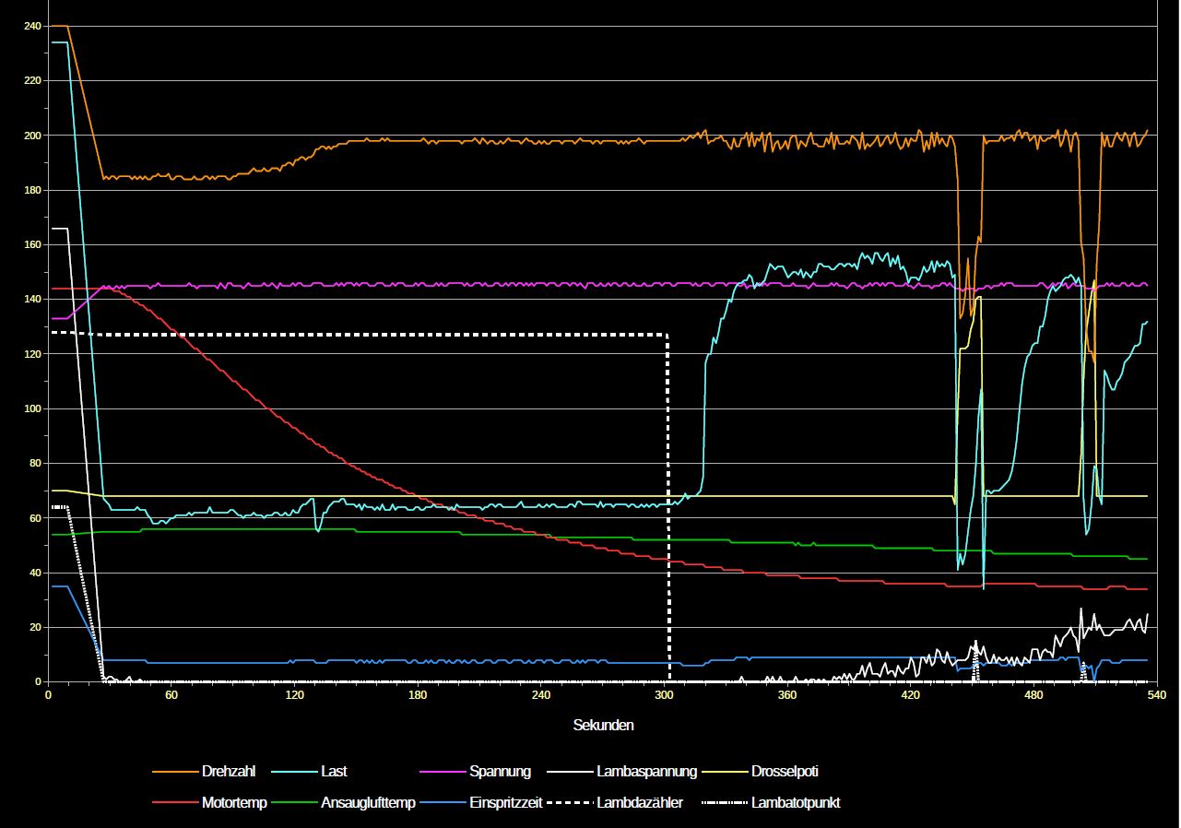Click the 540 tick label on x-axis

[1156, 695]
